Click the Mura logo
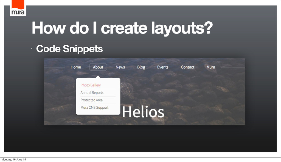281x162 pixels. (x=18, y=8)
